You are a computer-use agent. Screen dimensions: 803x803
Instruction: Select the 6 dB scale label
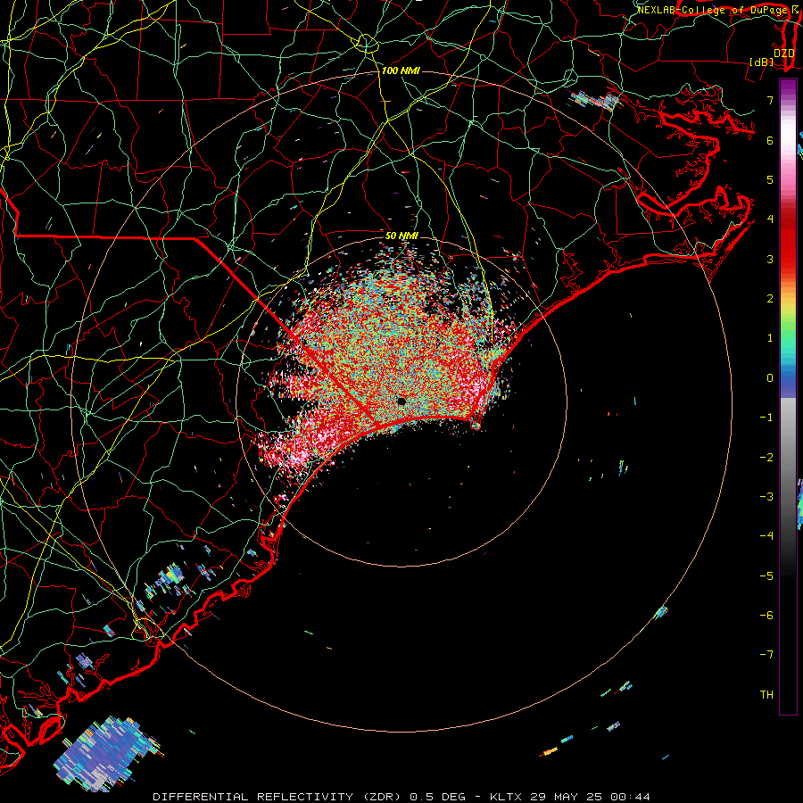pyautogui.click(x=770, y=140)
